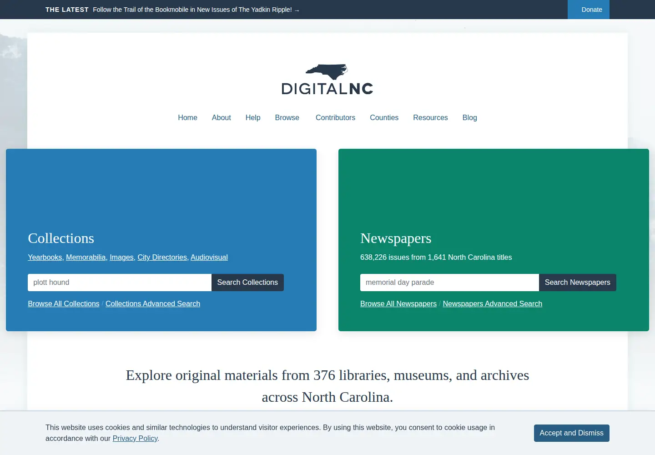This screenshot has width=655, height=455.
Task: Open Collections Advanced Search
Action: tap(153, 303)
